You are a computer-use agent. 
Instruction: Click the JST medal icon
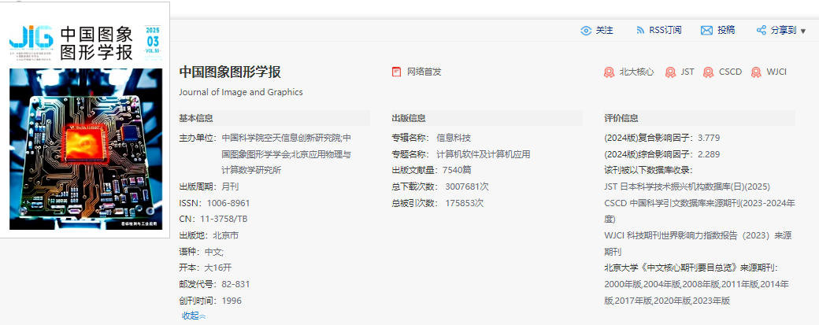click(670, 72)
